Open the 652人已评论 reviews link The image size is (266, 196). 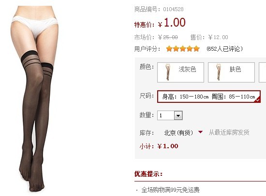(225, 49)
